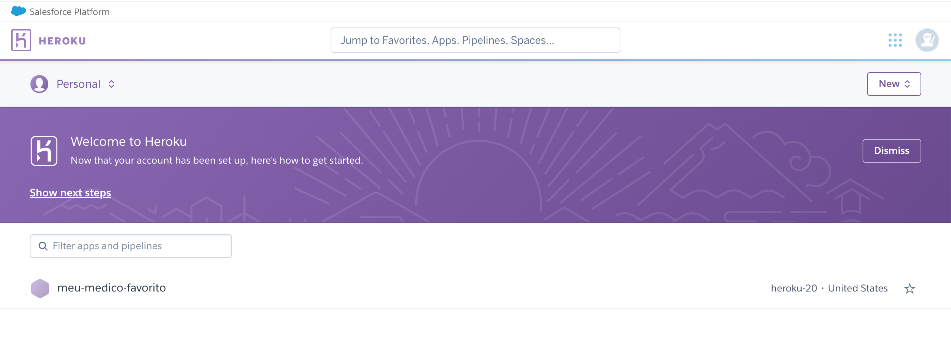Screen dimensions: 951x348
Task: Click the meu-medico-favorito hexagon app icon
Action: (x=40, y=289)
